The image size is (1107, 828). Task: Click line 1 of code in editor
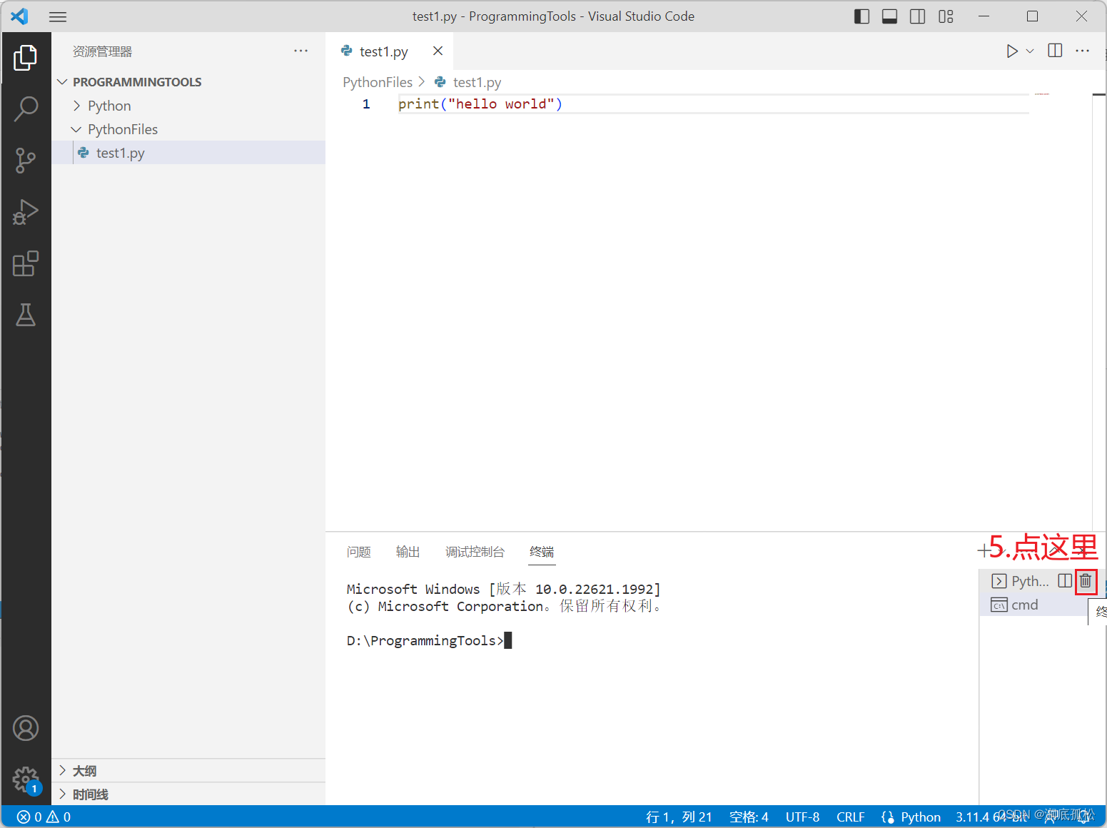(x=480, y=104)
